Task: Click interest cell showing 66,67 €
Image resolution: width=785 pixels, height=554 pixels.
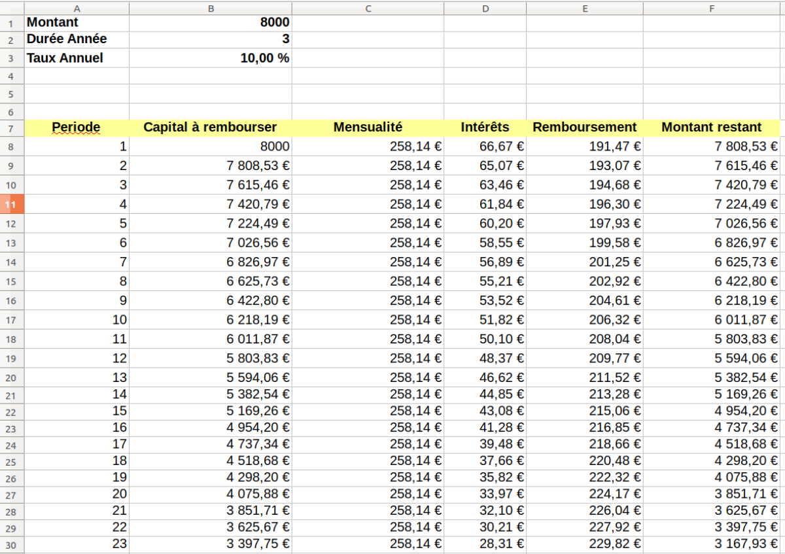Action: [485, 147]
